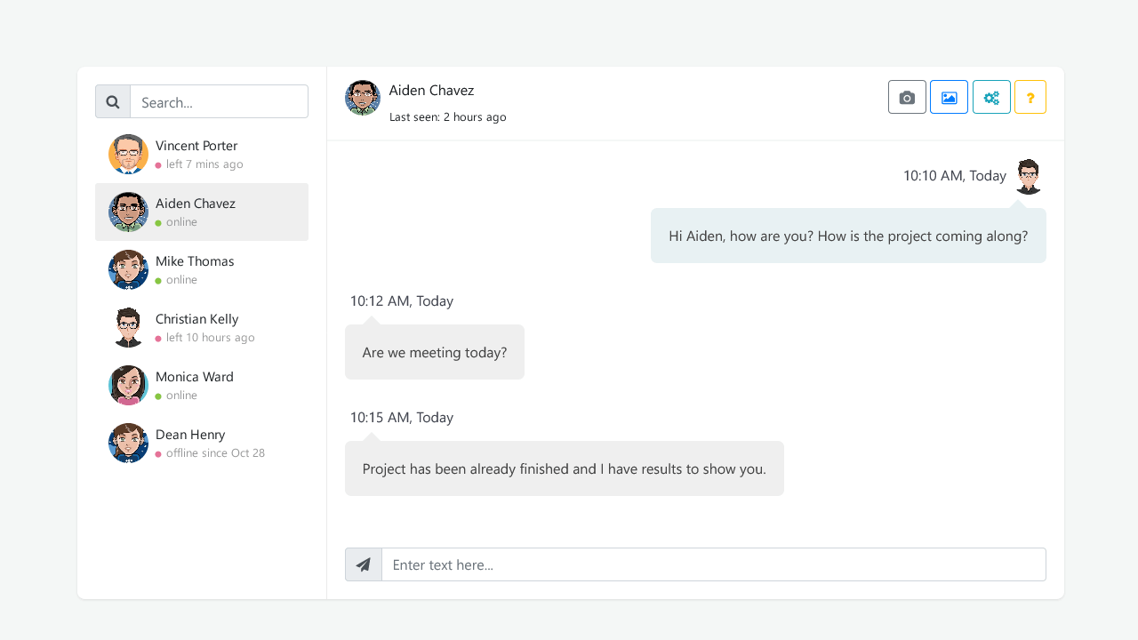Click the search magnifying glass icon
1138x640 pixels.
[x=112, y=100]
